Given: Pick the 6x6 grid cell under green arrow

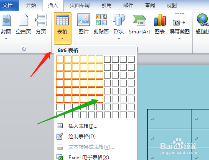Looking at the screenshot, I should point(99,99).
